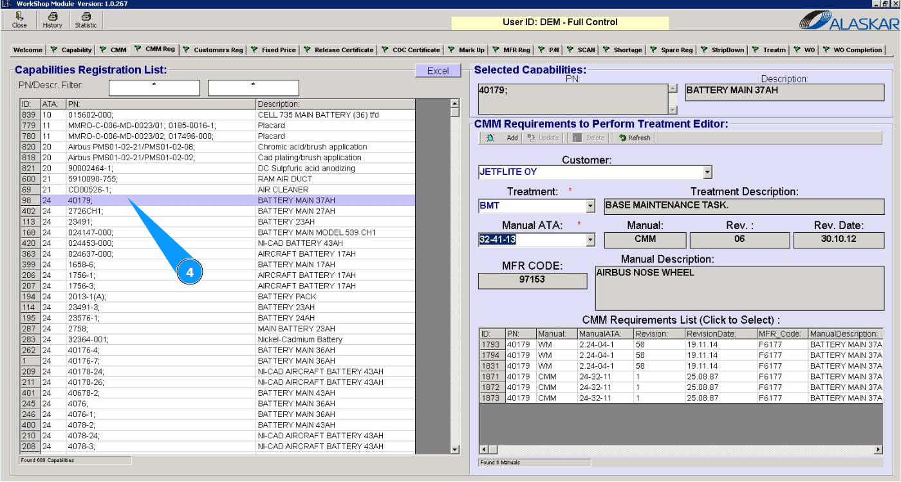Viewport: 901px width, 482px height.
Task: Click the Refresh icon in editor toolbar
Action: 635,138
